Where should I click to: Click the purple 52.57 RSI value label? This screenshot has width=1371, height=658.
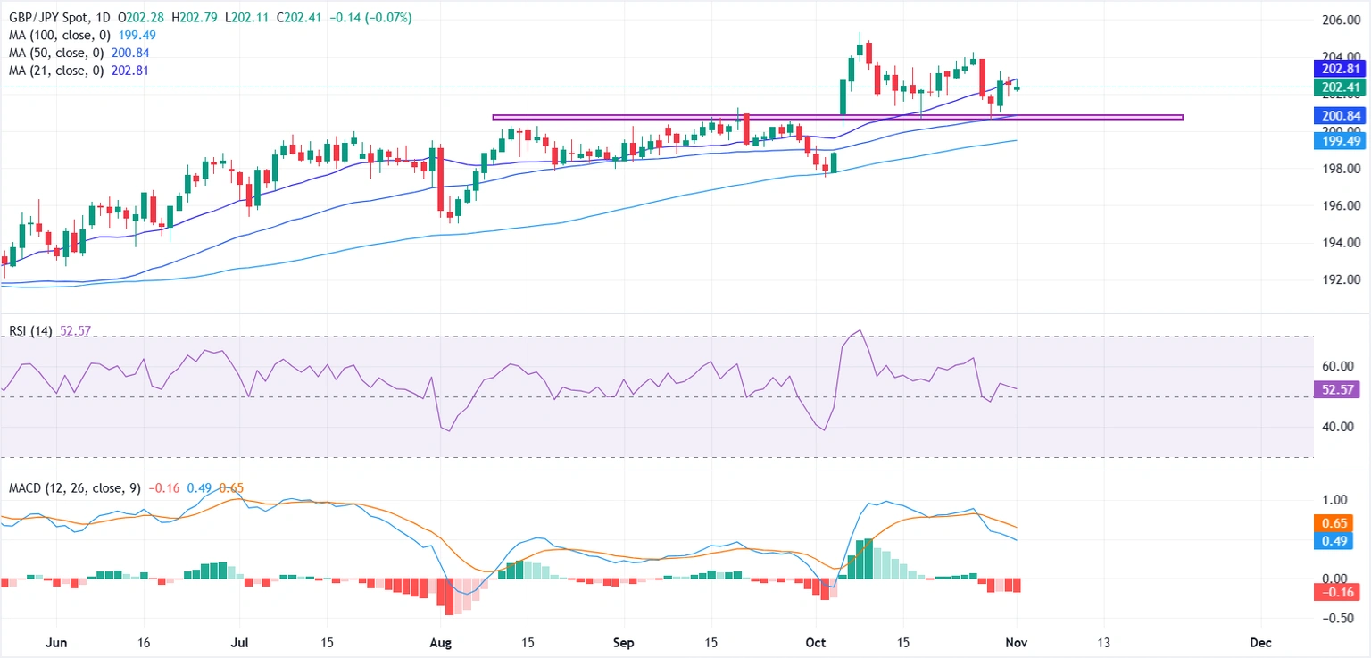coord(1335,389)
